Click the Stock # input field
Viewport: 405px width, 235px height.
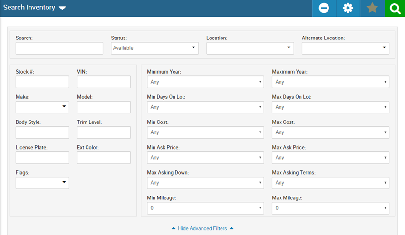pyautogui.click(x=42, y=82)
